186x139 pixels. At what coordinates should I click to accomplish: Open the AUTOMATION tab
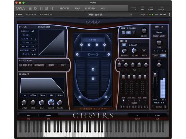(x=45, y=14)
